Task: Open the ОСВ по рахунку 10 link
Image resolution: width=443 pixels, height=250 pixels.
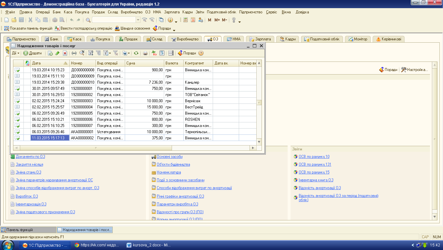Action: pyautogui.click(x=314, y=157)
